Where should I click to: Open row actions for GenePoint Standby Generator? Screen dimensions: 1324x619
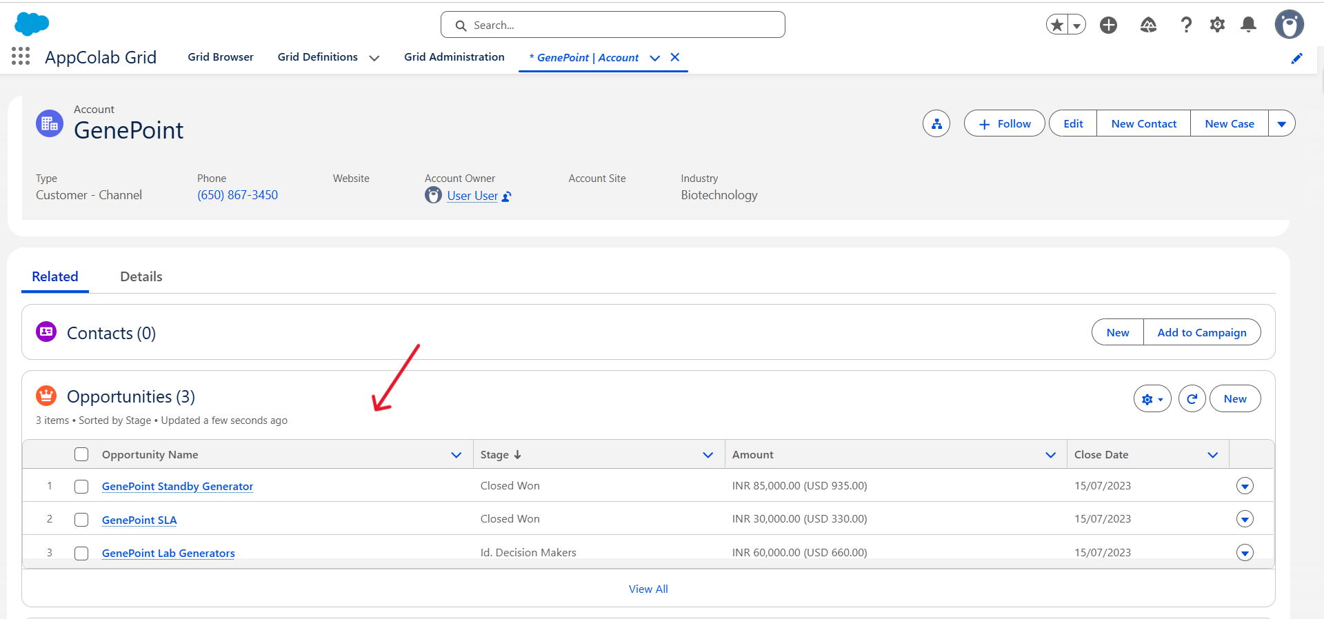click(1245, 486)
